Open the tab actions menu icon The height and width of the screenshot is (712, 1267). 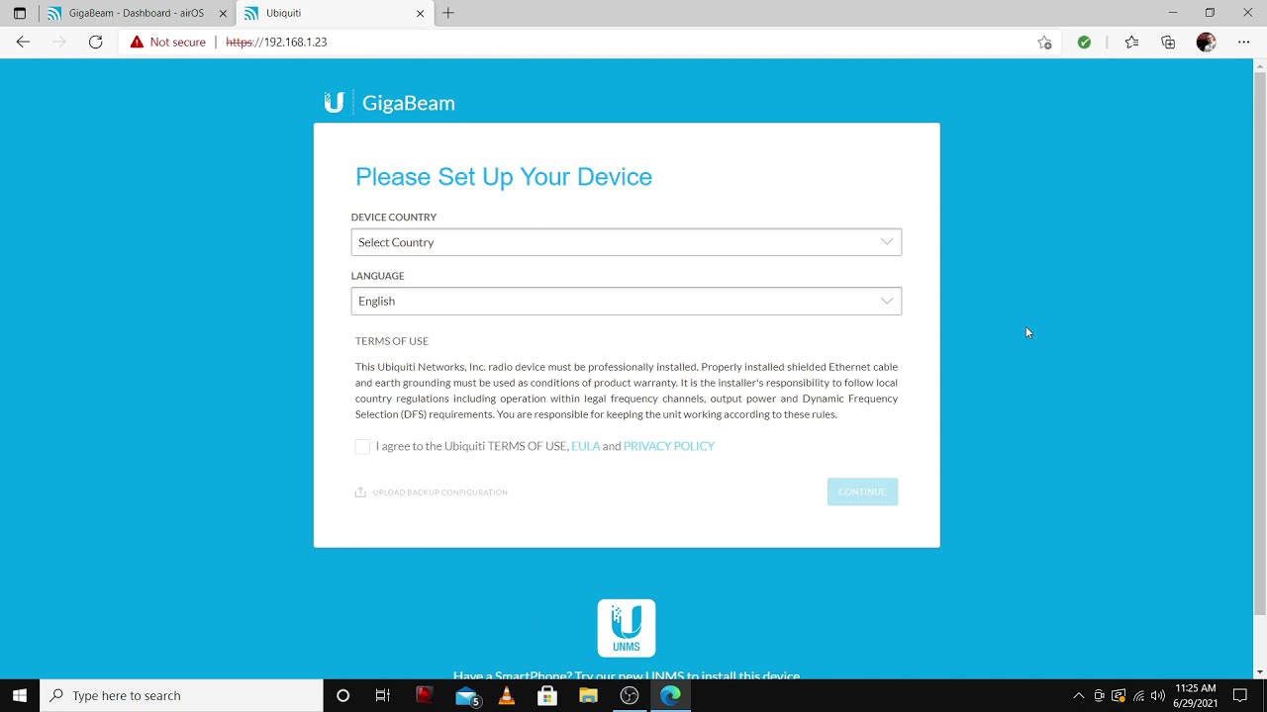click(19, 13)
